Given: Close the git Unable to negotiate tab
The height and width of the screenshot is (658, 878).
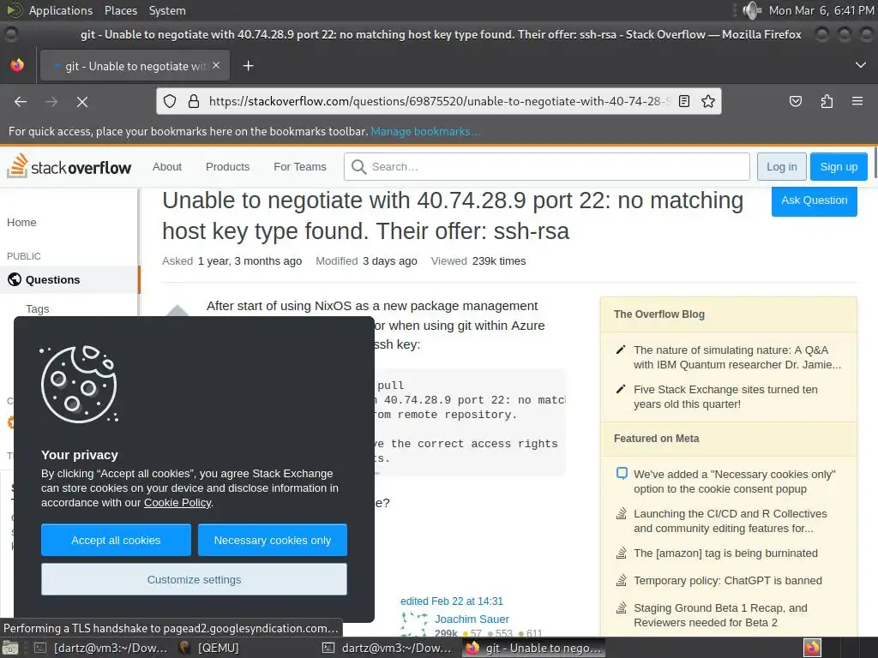Looking at the screenshot, I should pyautogui.click(x=216, y=65).
